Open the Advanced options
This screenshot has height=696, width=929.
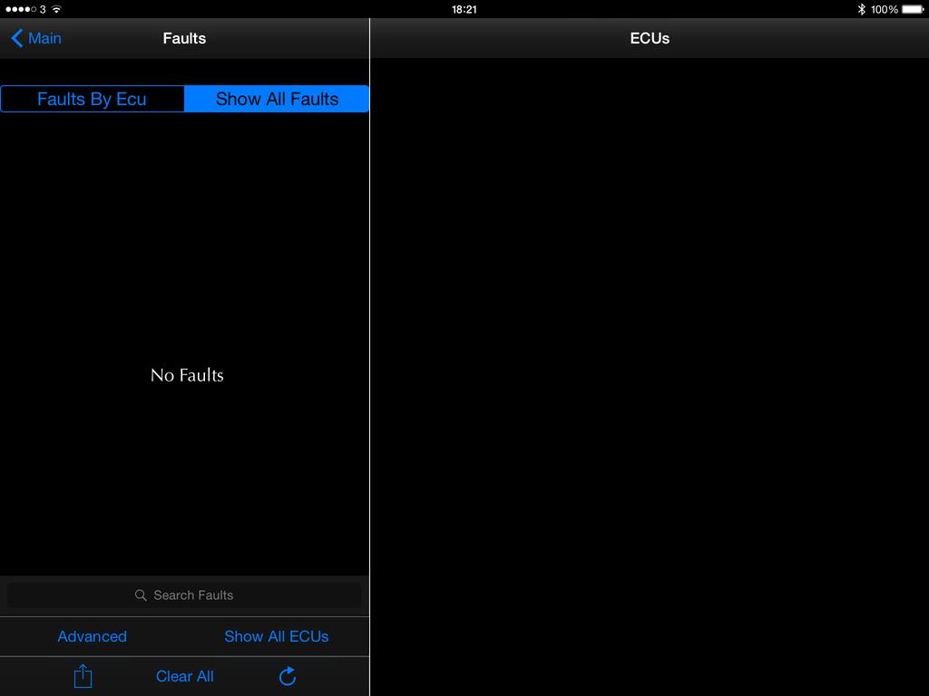[x=92, y=636]
